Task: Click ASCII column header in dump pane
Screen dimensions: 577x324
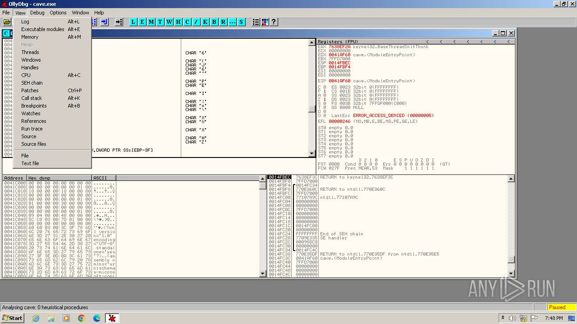Action: 104,178
